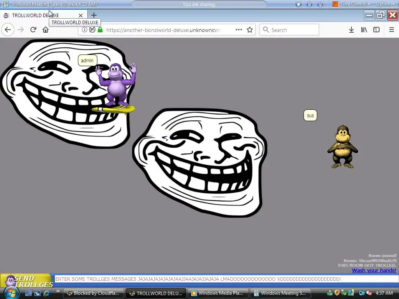
Task: Click the trollges message input field
Action: point(226,279)
